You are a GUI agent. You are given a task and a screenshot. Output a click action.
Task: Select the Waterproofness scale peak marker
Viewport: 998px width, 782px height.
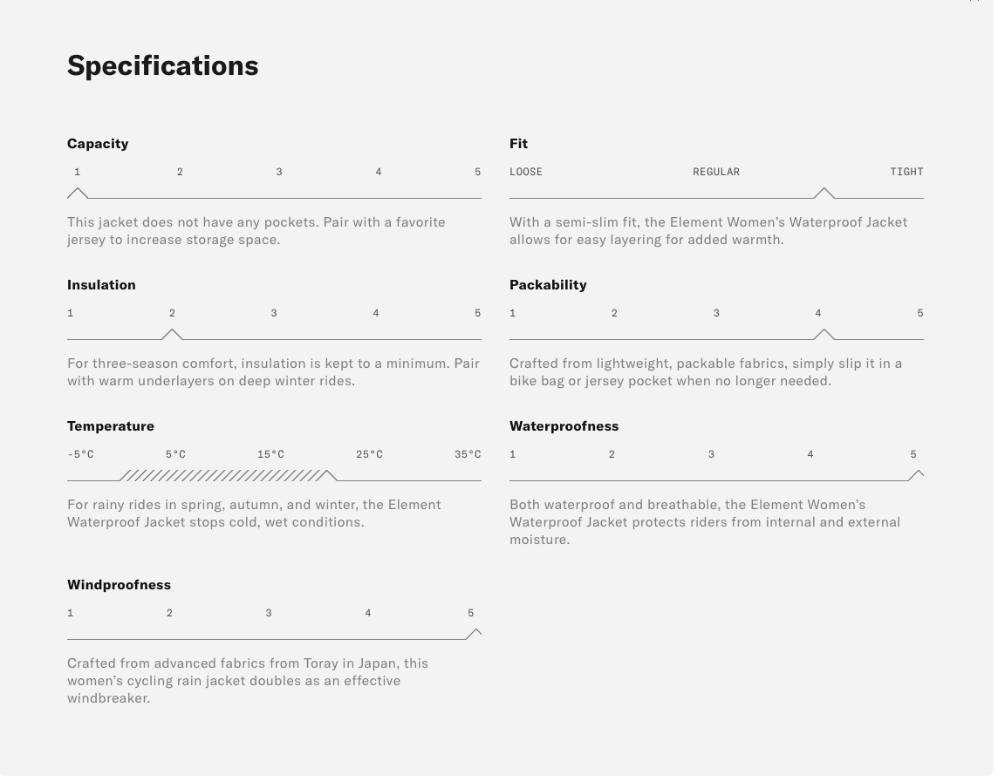click(915, 475)
